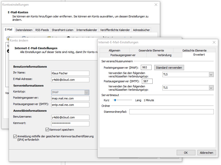This screenshot has height=165, width=221.
Task: Close the Internet-E-Mail-Einstellungen dialog
Action: pos(214,42)
